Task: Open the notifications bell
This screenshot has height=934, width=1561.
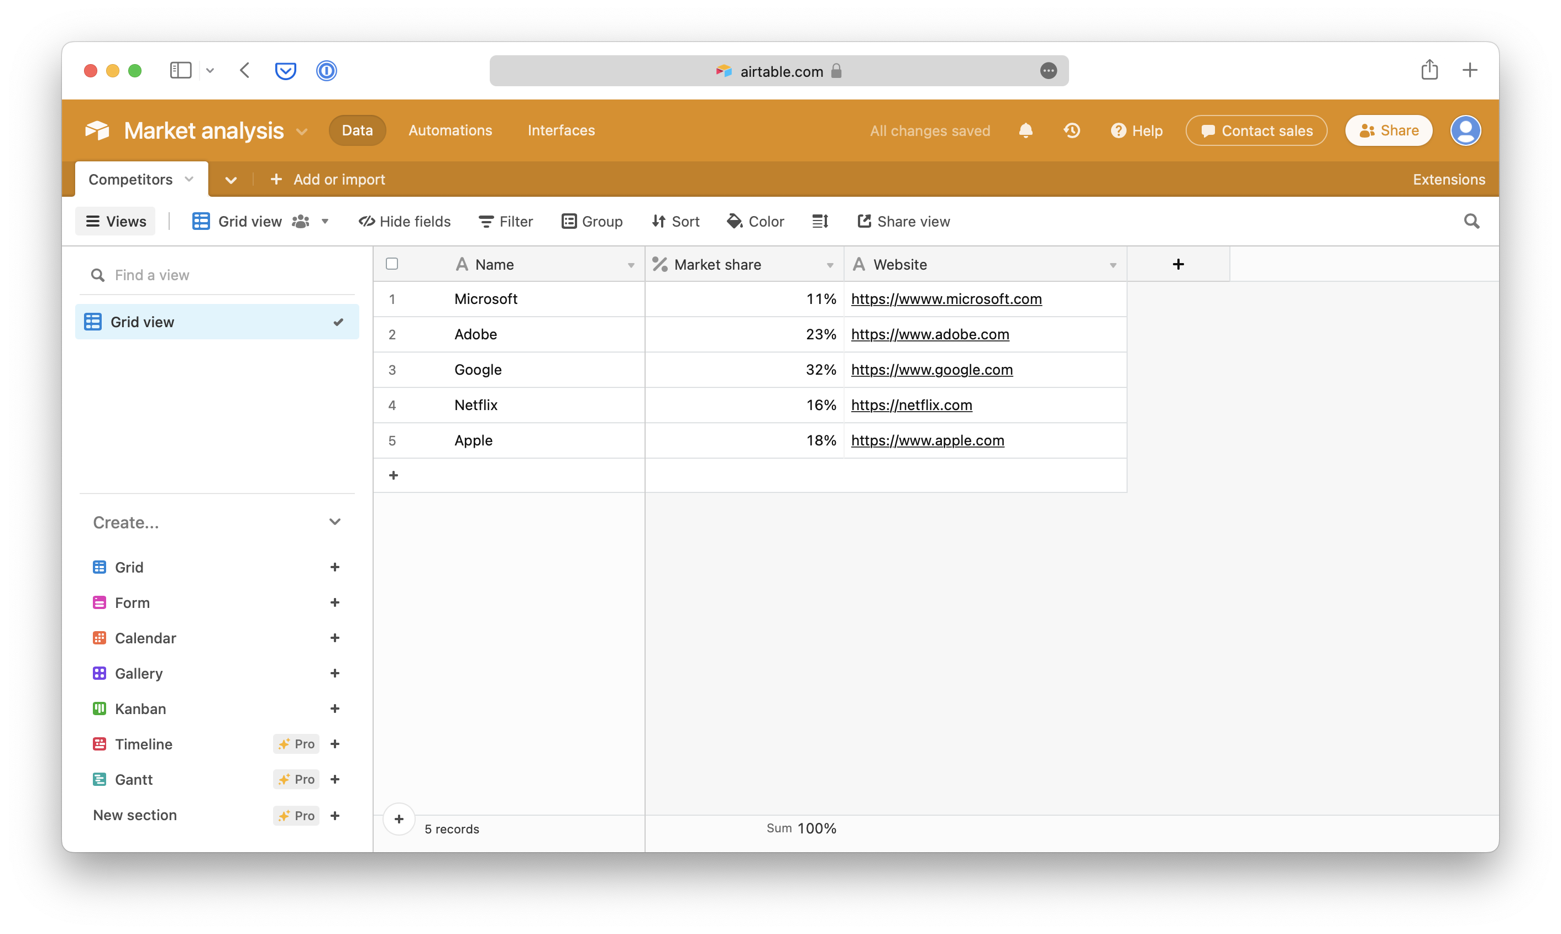Action: [1025, 130]
